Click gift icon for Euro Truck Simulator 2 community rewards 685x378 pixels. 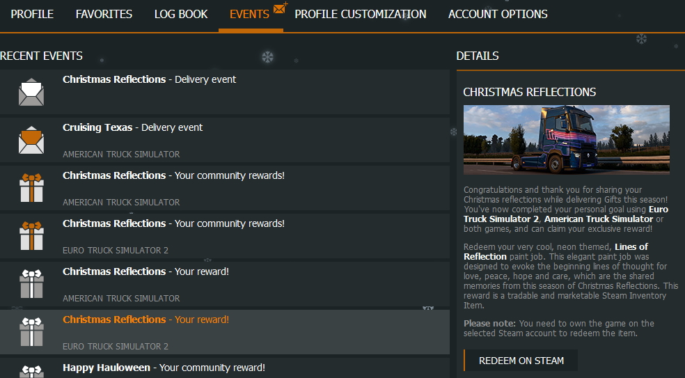coord(31,236)
